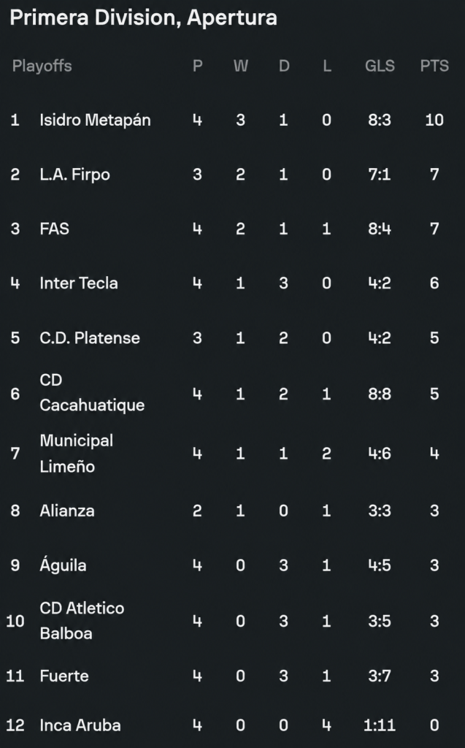Viewport: 465px width, 748px height.
Task: Select L.A. Firpo in standings
Action: click(232, 174)
